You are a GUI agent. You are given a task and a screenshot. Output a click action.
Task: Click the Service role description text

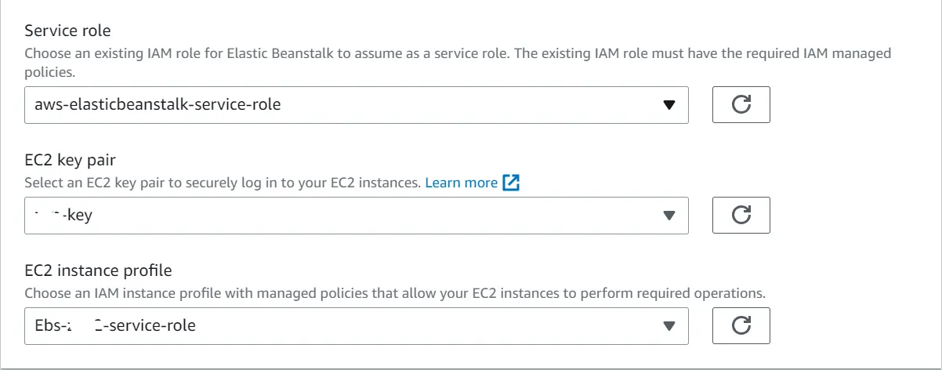458,55
